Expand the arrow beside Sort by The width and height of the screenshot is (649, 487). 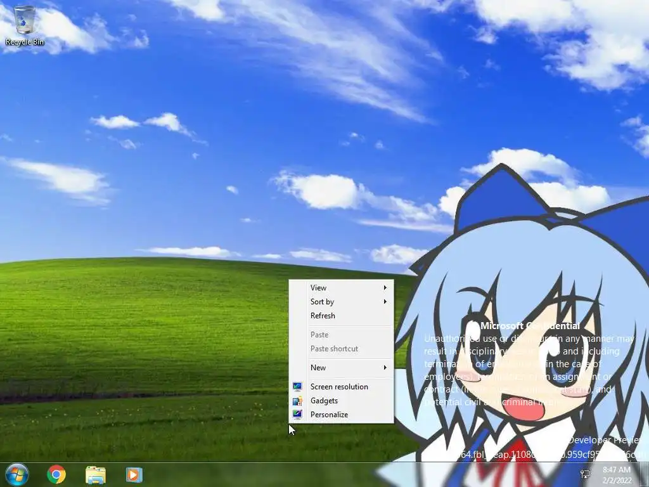[x=385, y=302]
